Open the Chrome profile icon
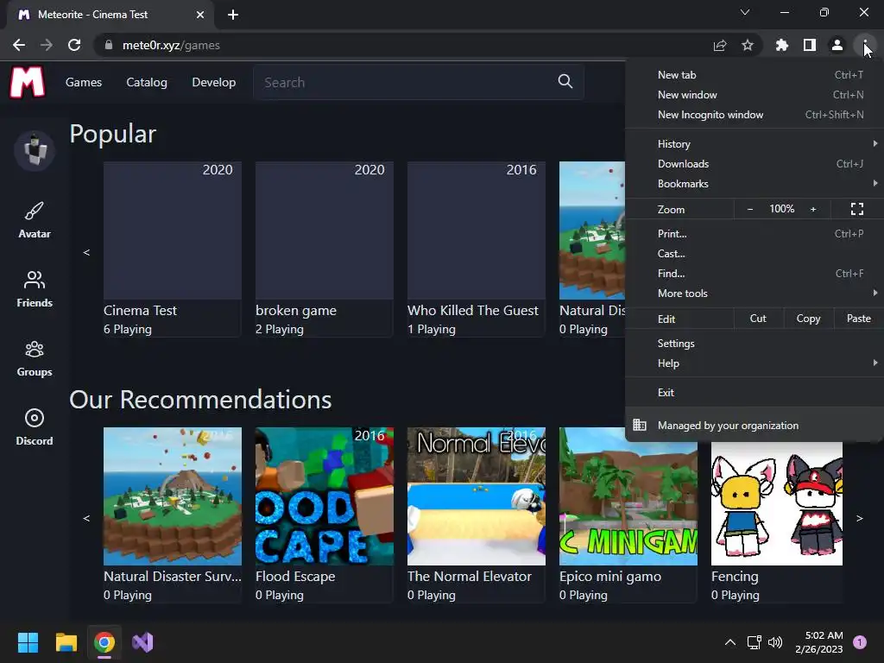This screenshot has height=663, width=884. click(837, 45)
